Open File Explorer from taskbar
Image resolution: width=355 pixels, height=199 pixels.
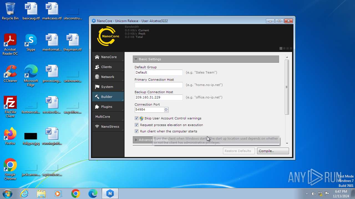[x=41, y=193]
